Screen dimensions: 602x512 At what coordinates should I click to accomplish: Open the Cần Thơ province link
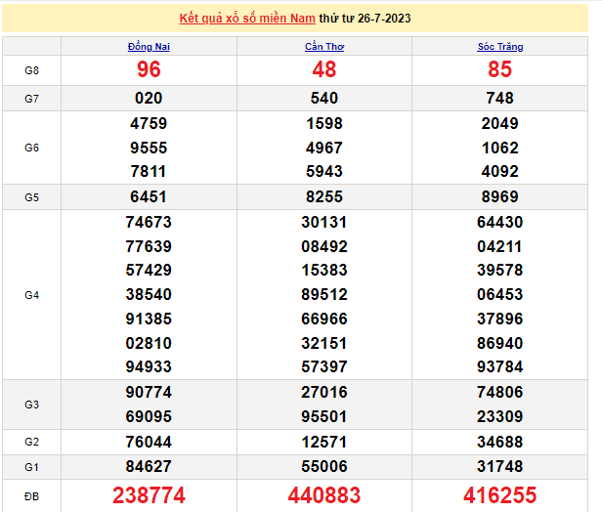[323, 47]
